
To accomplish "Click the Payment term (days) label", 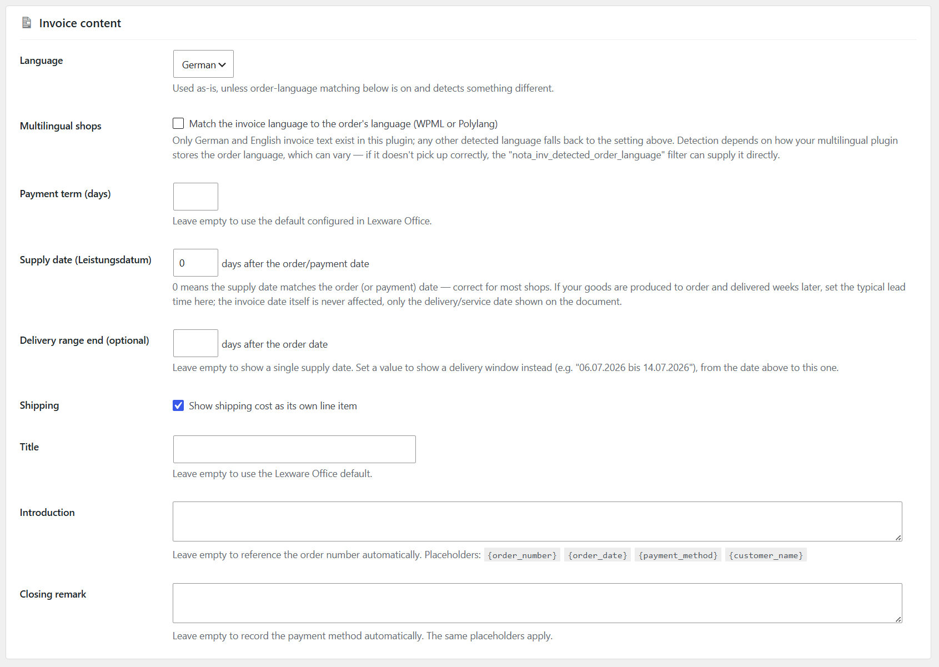I will (66, 194).
